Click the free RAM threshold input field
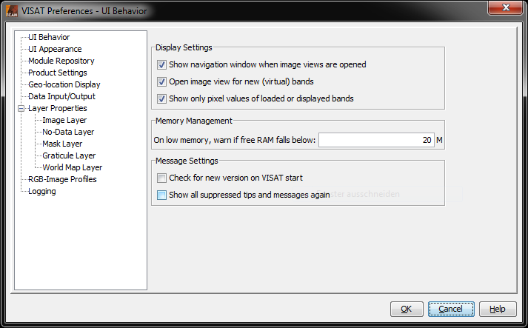The height and width of the screenshot is (328, 528). pos(376,139)
